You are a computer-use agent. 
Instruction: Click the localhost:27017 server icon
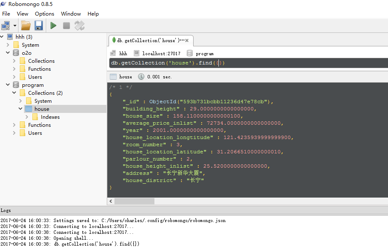point(136,53)
